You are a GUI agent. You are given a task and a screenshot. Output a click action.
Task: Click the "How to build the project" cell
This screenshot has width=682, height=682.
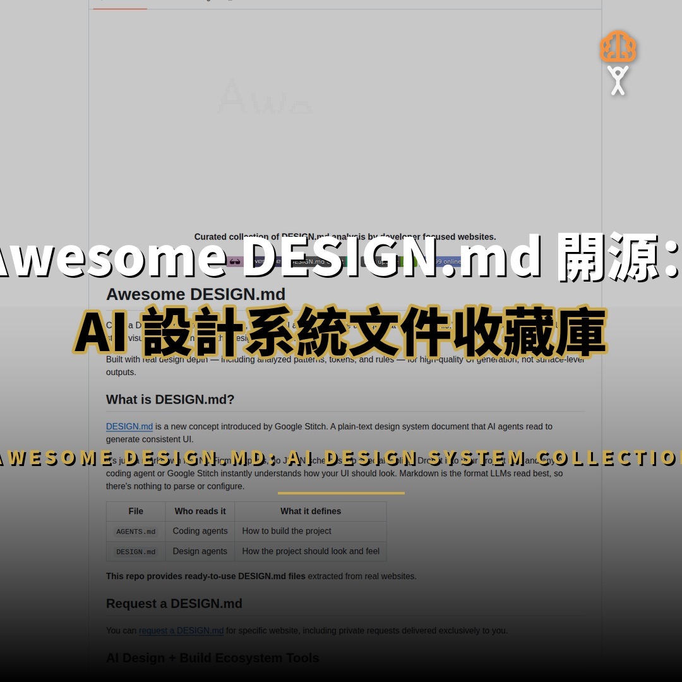[311, 531]
